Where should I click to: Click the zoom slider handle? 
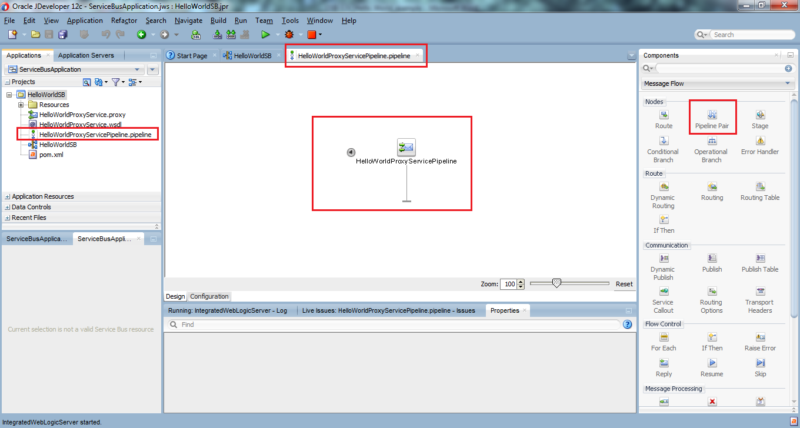pyautogui.click(x=556, y=283)
